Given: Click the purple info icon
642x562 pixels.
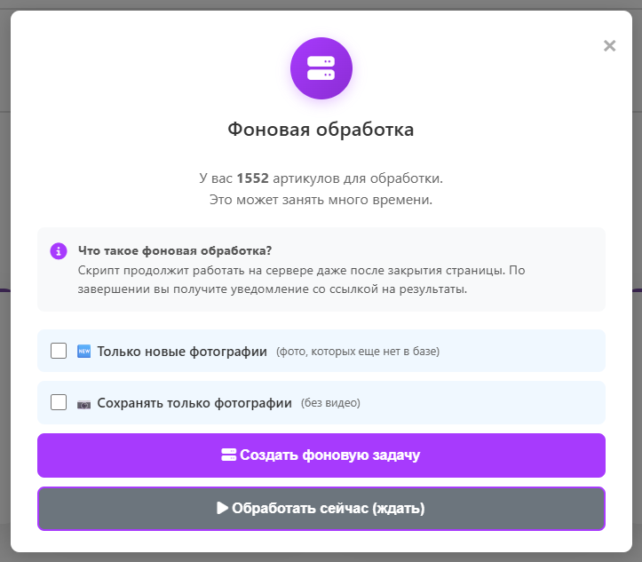Looking at the screenshot, I should [x=59, y=250].
